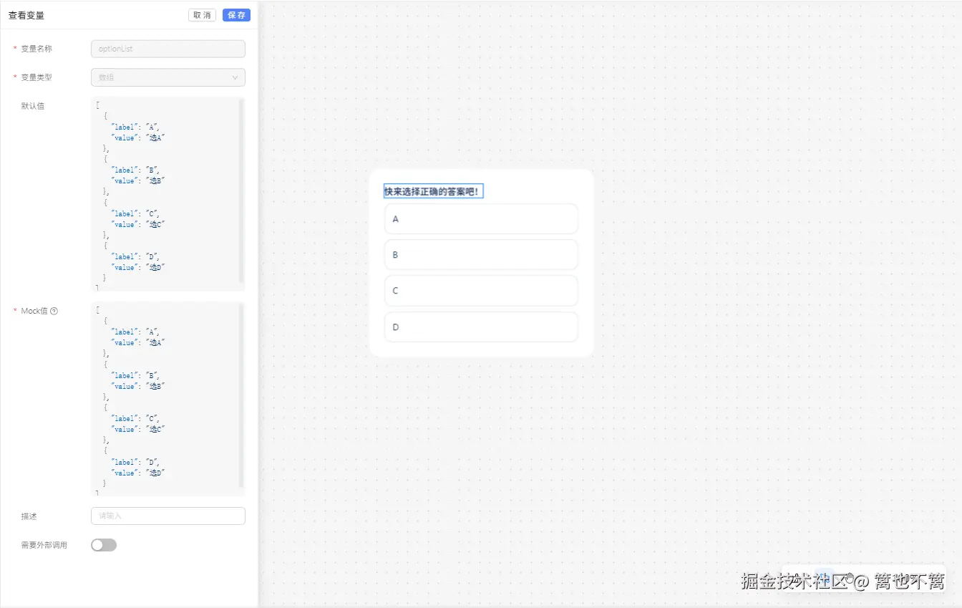Click the 变量名称 field containing optionList

(168, 49)
